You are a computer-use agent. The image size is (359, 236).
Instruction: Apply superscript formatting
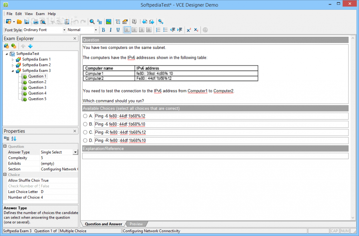point(189,30)
